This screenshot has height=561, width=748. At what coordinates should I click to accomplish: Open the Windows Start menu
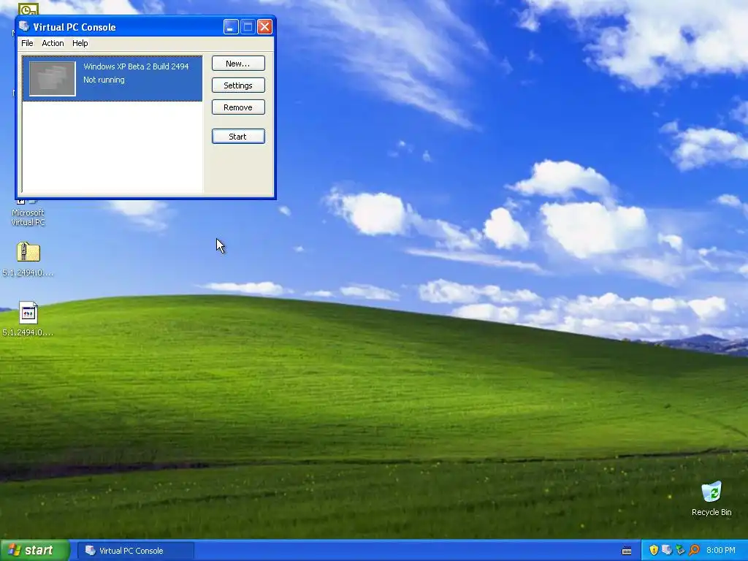35,550
